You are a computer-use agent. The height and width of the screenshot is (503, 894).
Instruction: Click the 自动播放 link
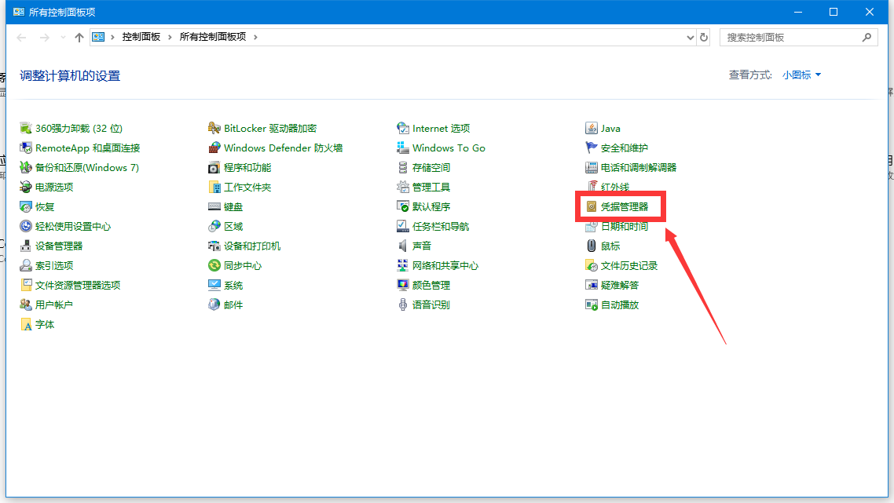point(620,304)
